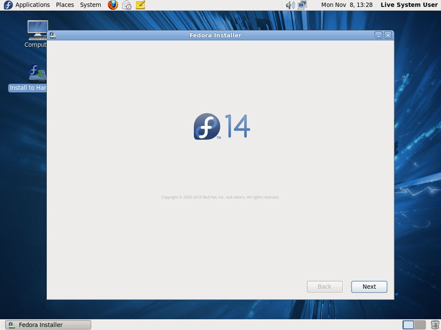Image resolution: width=441 pixels, height=330 pixels.
Task: Open the sticky notes panel icon
Action: coord(141,5)
